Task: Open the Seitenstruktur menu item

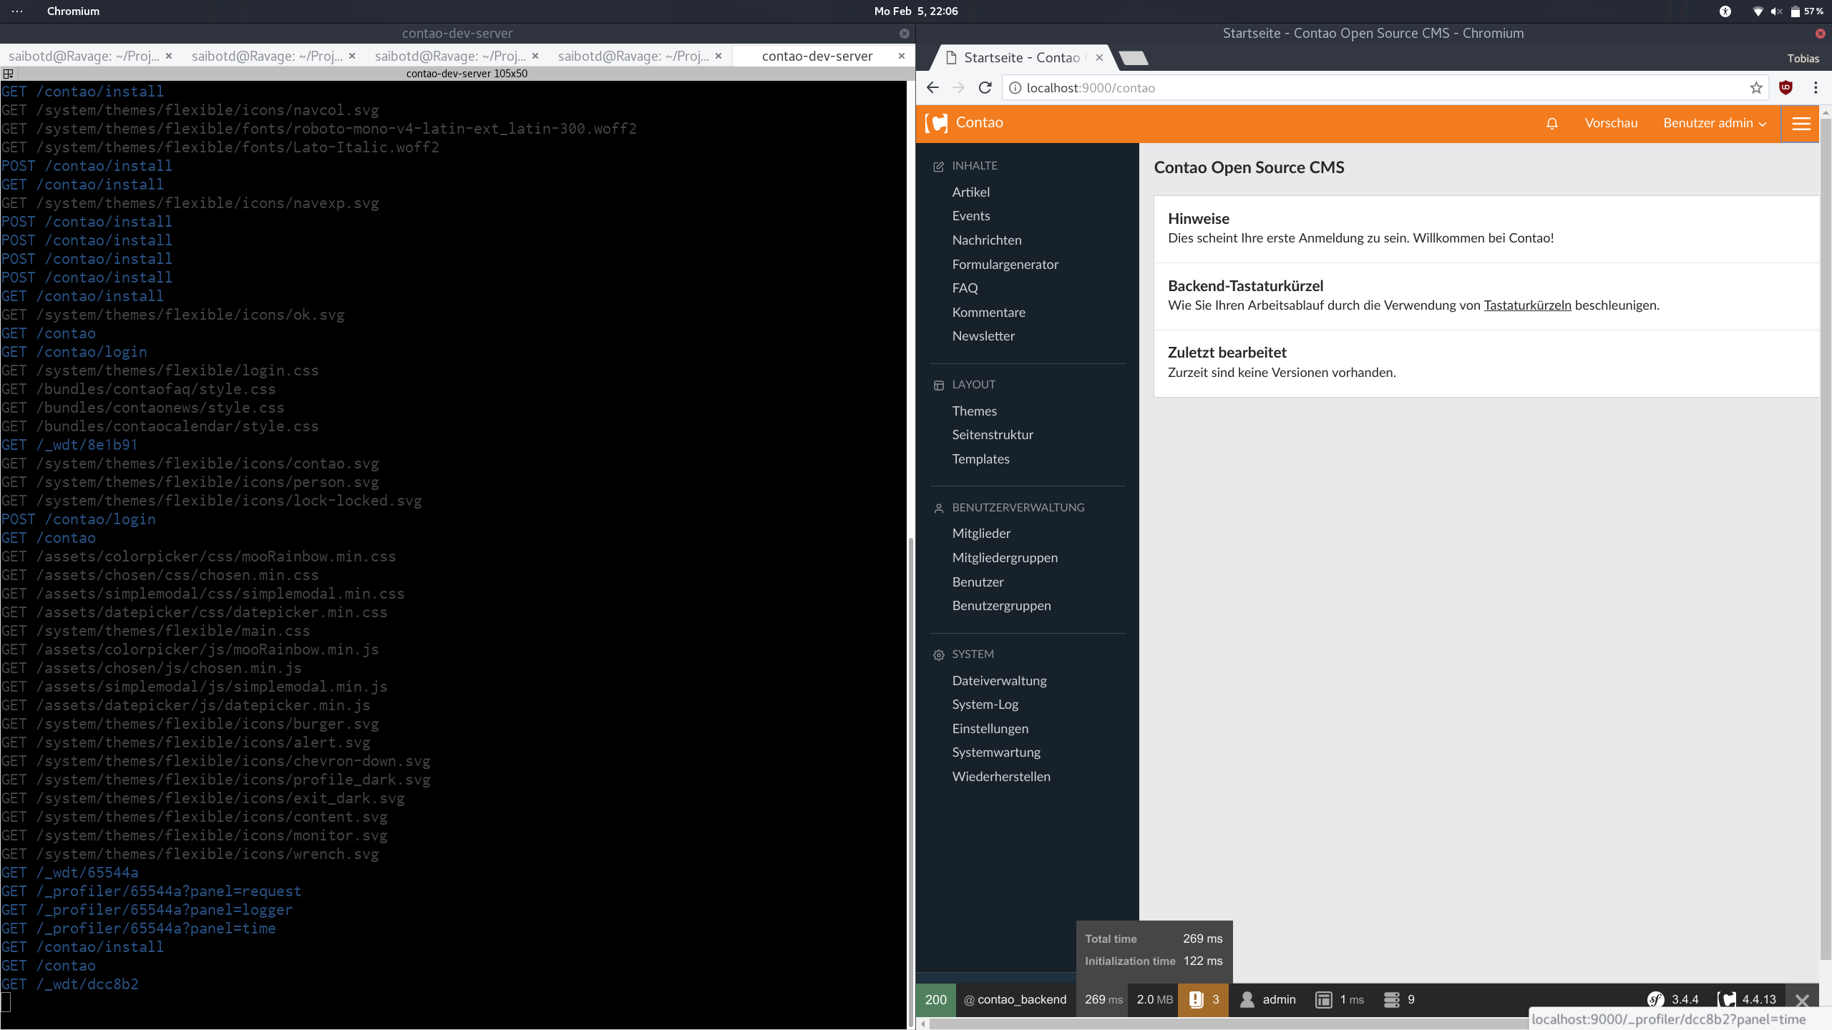Action: tap(993, 434)
